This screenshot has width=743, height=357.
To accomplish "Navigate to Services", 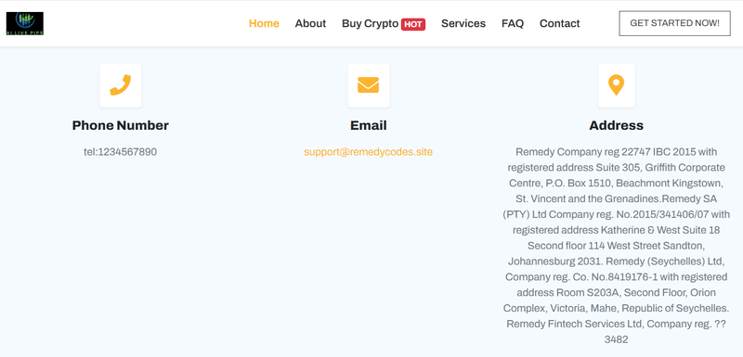I will tap(463, 23).
